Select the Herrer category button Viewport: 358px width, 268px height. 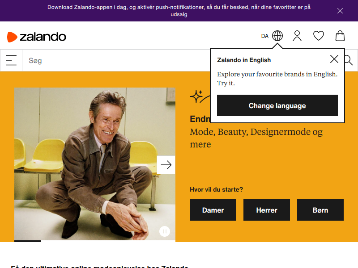[267, 210]
